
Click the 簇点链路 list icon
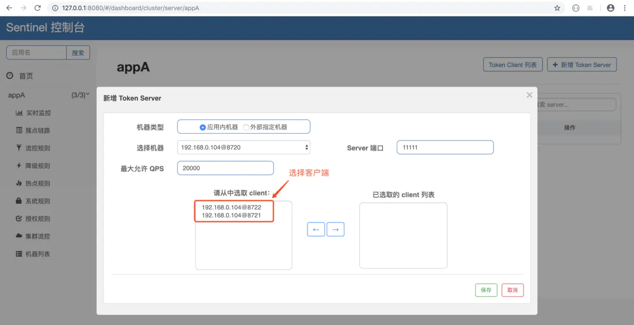point(19,130)
